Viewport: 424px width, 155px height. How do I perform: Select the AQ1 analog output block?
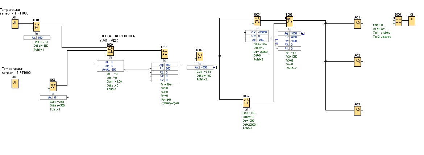click(358, 23)
